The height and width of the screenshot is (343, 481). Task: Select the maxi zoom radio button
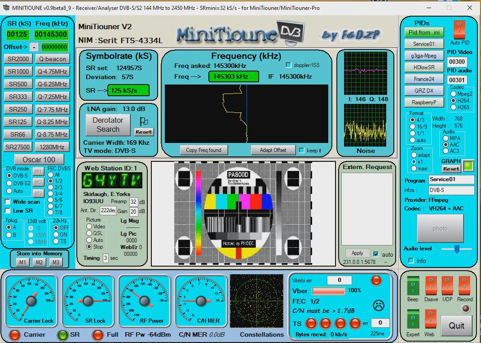tap(414, 168)
